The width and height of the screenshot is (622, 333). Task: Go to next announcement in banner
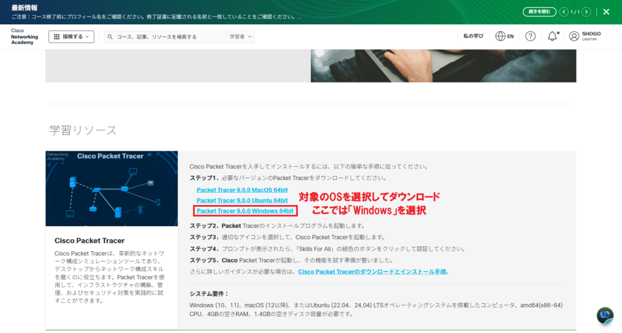pyautogui.click(x=586, y=12)
